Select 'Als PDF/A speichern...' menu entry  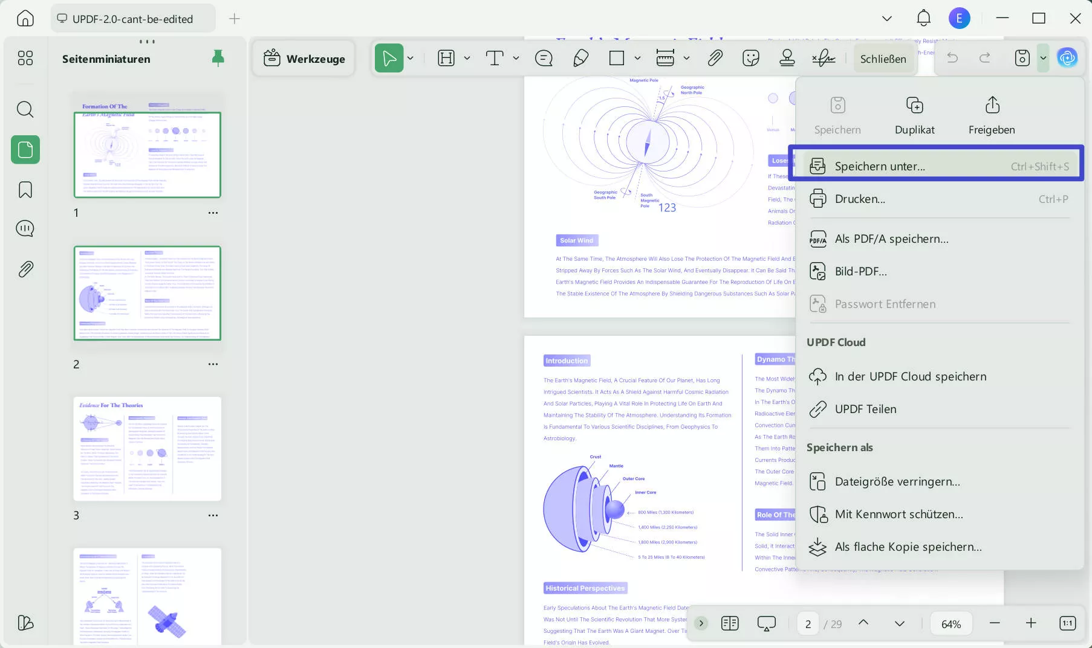pyautogui.click(x=891, y=239)
